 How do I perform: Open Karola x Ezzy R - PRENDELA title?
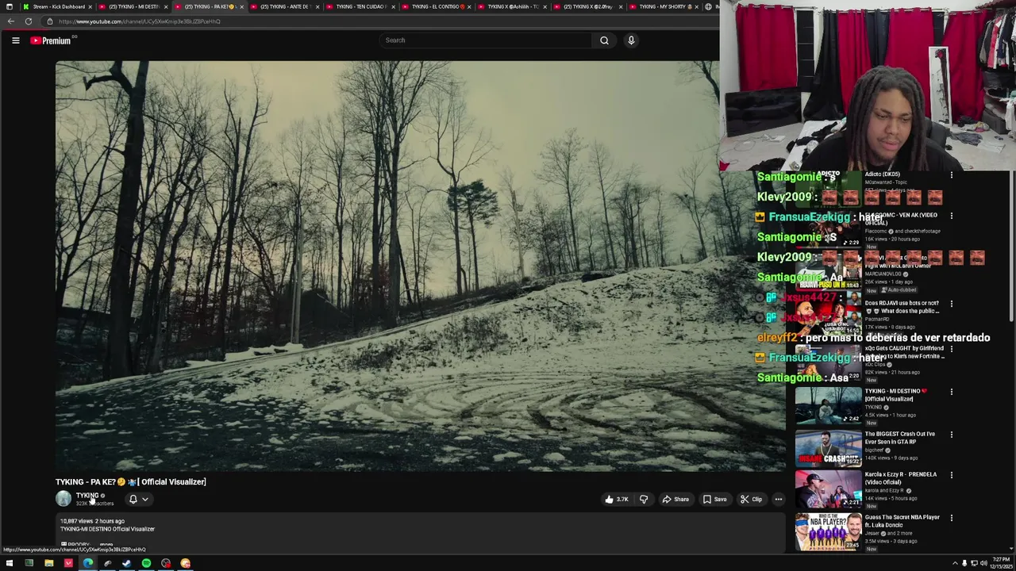(x=901, y=478)
